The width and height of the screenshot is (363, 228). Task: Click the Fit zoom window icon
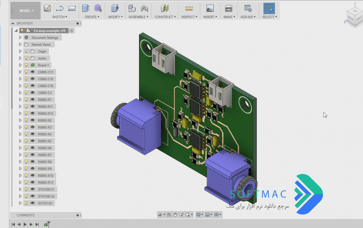click(188, 215)
